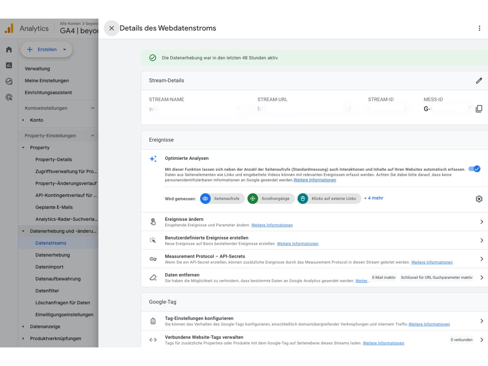Click the '0 verbunden' status badge

coord(461,340)
